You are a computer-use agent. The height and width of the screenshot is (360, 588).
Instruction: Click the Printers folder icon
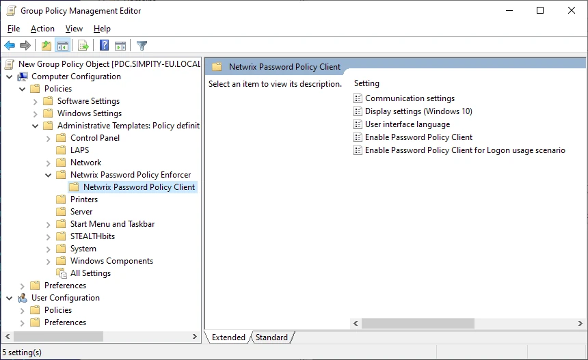[61, 199]
